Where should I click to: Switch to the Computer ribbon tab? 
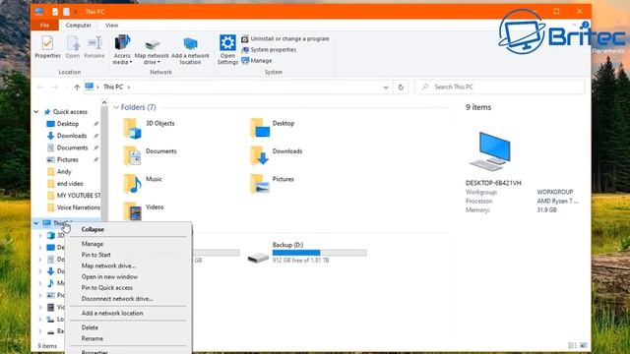pyautogui.click(x=79, y=26)
